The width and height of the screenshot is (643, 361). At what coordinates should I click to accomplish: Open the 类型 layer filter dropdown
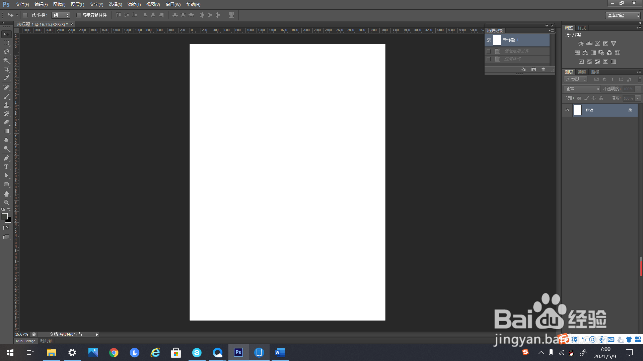pyautogui.click(x=576, y=80)
